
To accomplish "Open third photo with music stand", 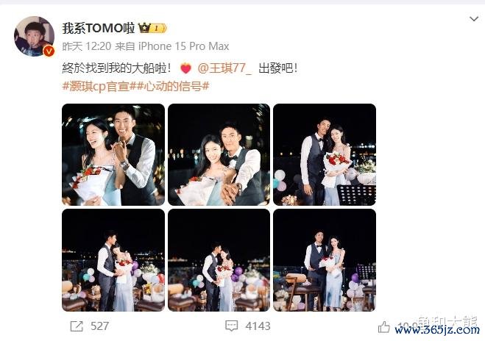I will [x=325, y=155].
